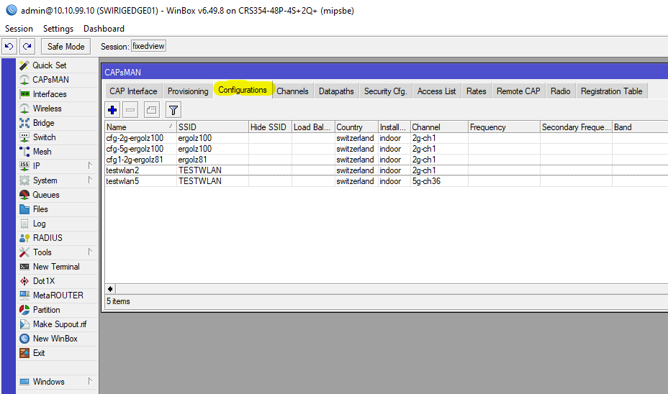Click the blue plus Add button

tap(112, 110)
